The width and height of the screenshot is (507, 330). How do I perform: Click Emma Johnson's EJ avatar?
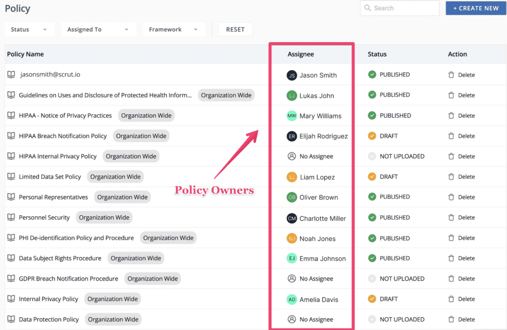tap(292, 258)
